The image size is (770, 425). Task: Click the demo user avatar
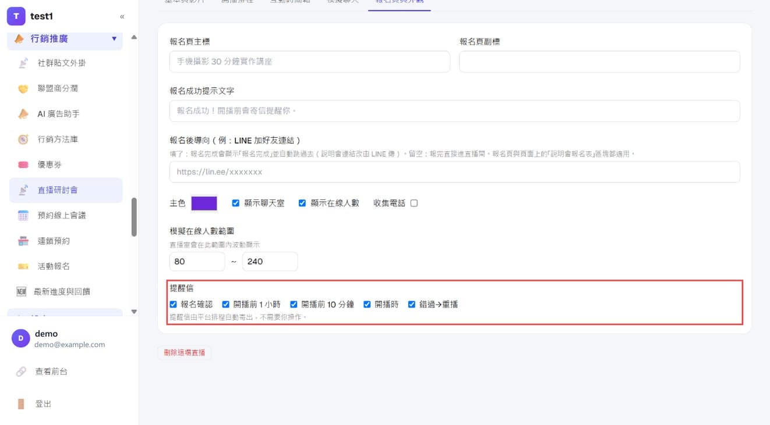point(21,338)
